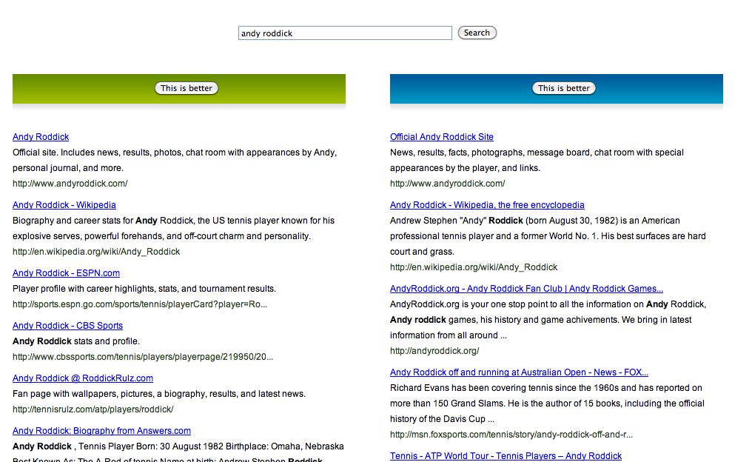Viewport: 735px width, 462px height.
Task: Open 'Andy Roddick @ RoddickRulz.com' link
Action: 82,378
